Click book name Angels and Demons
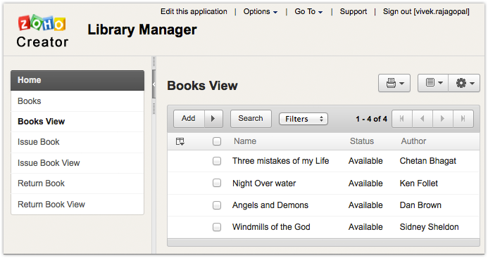Viewport: 488px width, 258px height. [x=270, y=205]
